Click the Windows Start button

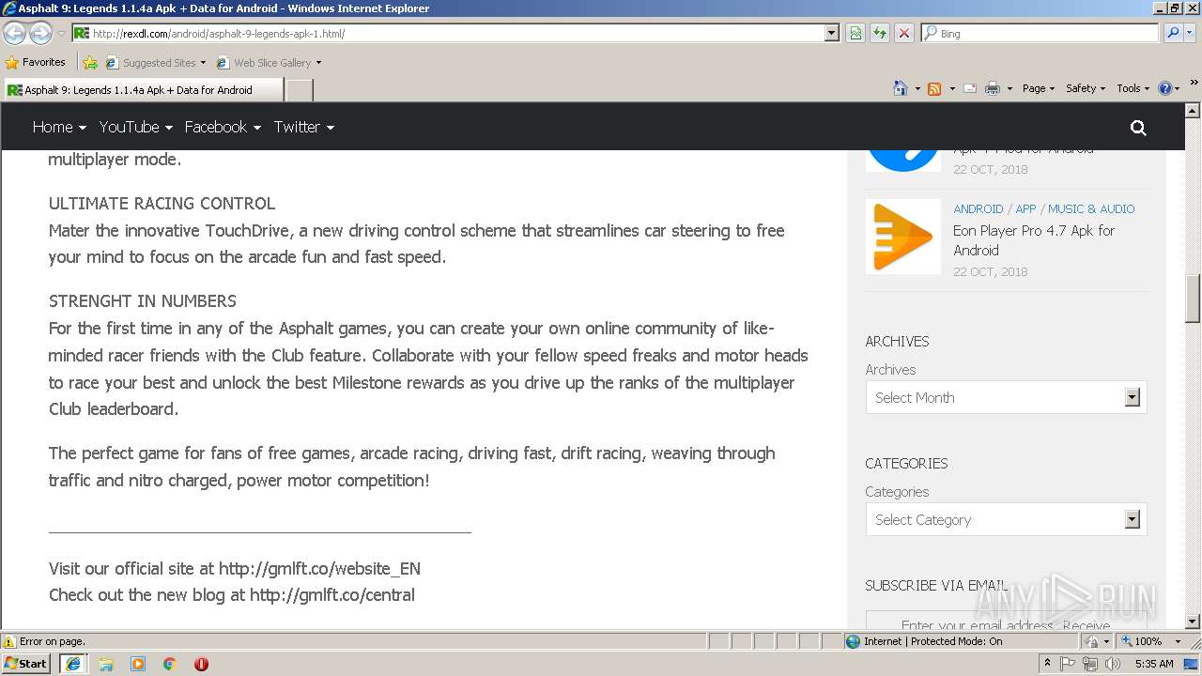25,663
